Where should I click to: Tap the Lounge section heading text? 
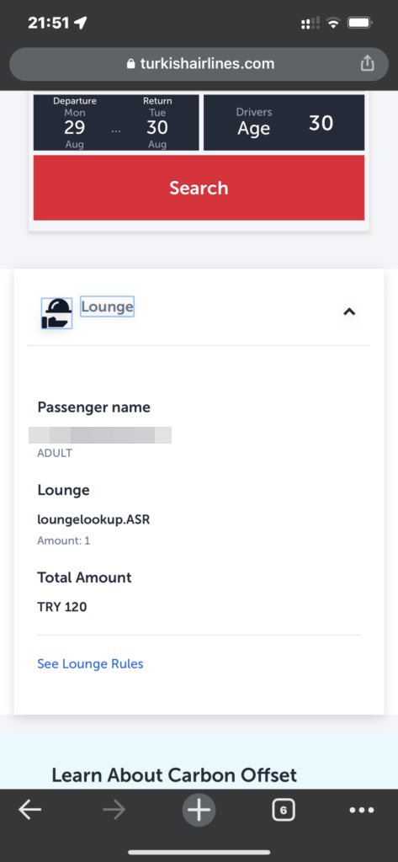[x=107, y=306]
